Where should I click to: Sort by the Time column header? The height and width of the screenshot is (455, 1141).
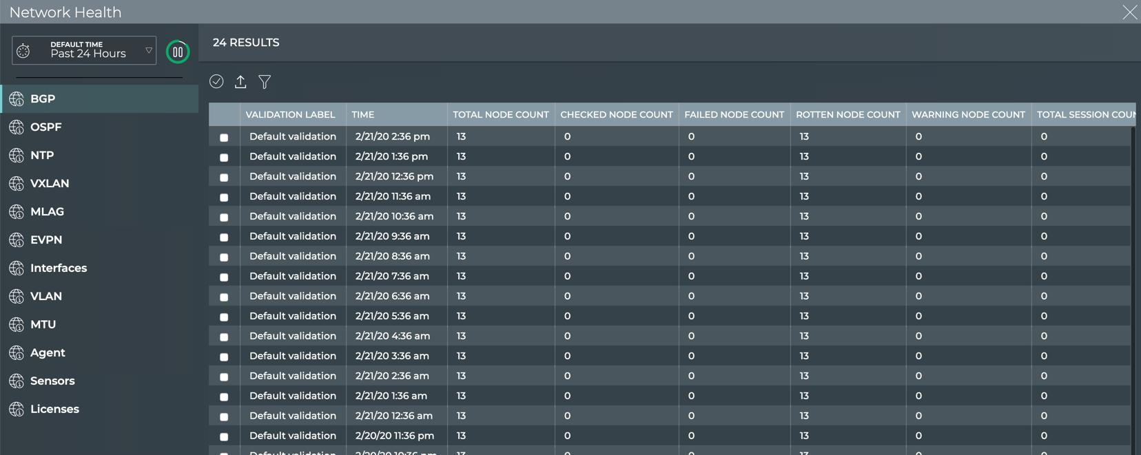tap(363, 115)
